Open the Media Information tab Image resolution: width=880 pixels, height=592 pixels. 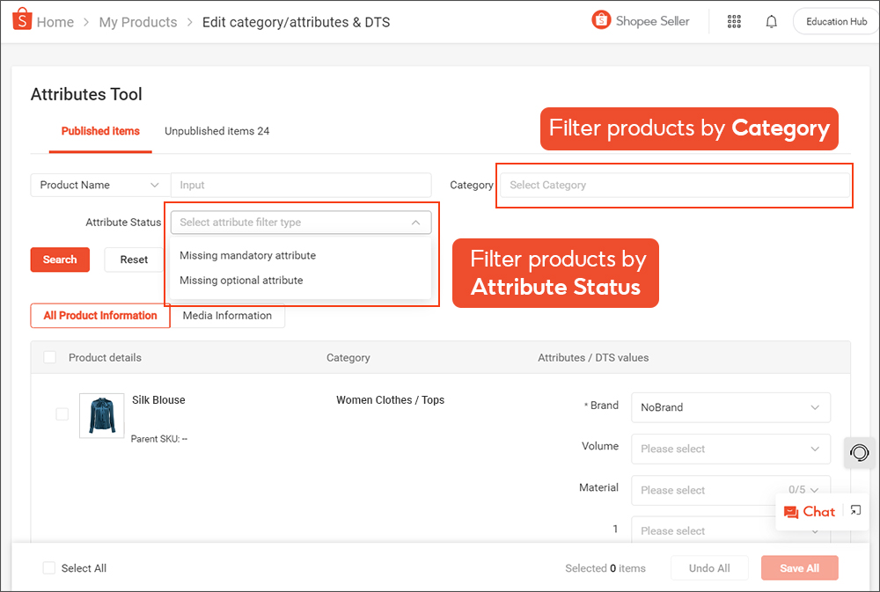coord(227,315)
